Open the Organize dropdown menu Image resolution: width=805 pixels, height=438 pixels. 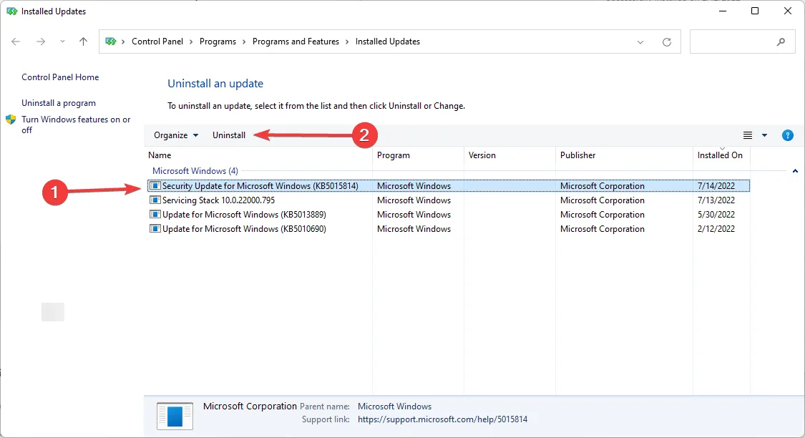point(176,135)
